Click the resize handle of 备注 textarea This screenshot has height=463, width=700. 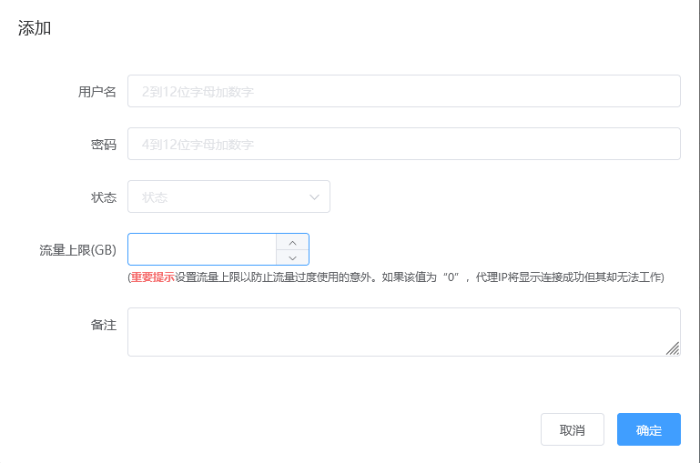pyautogui.click(x=673, y=348)
